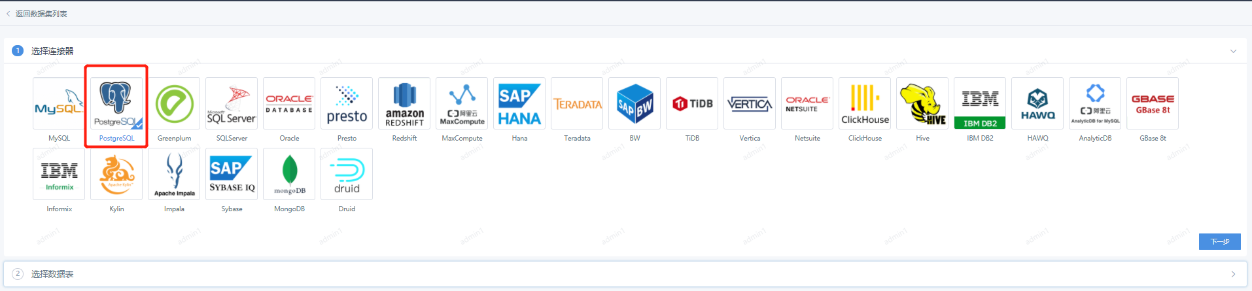
Task: Click the MongoDB text label
Action: [289, 209]
